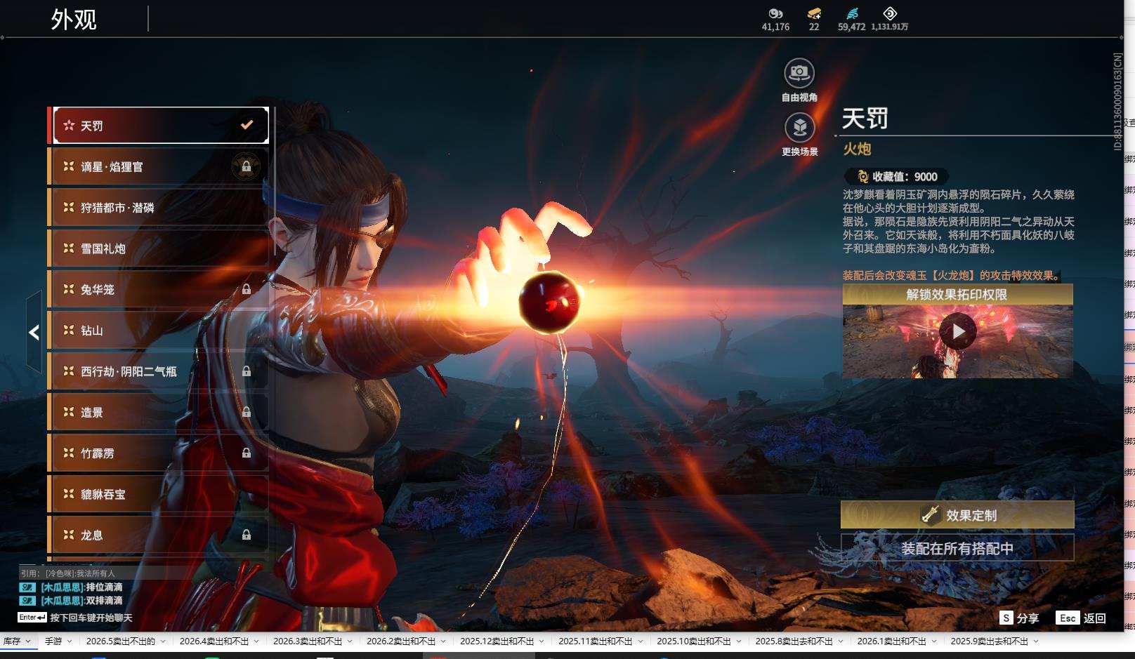Open dropdown arrow on 库存 sheet tab
This screenshot has height=659, width=1135.
click(x=29, y=641)
